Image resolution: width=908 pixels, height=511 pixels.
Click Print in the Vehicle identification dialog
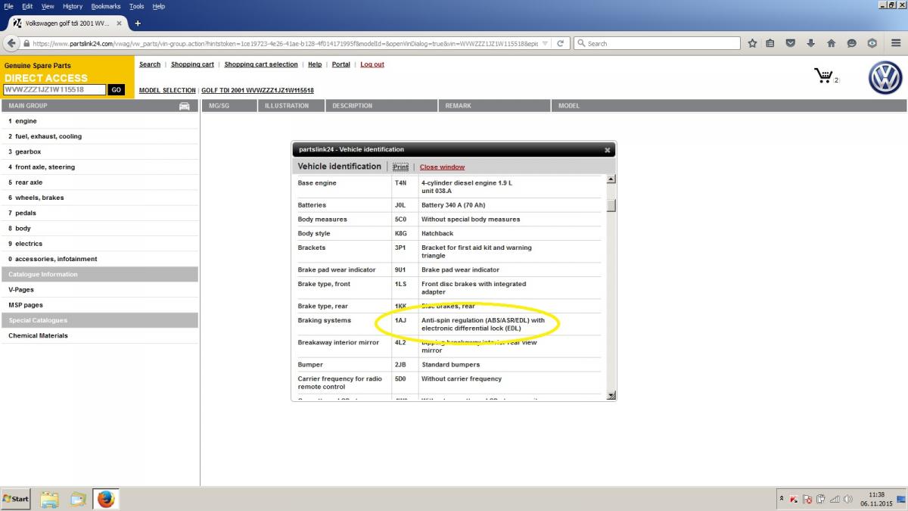click(x=400, y=167)
